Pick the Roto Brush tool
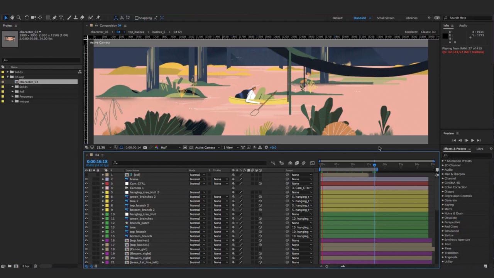Viewport: 494px width, 278px height. pyautogui.click(x=90, y=18)
